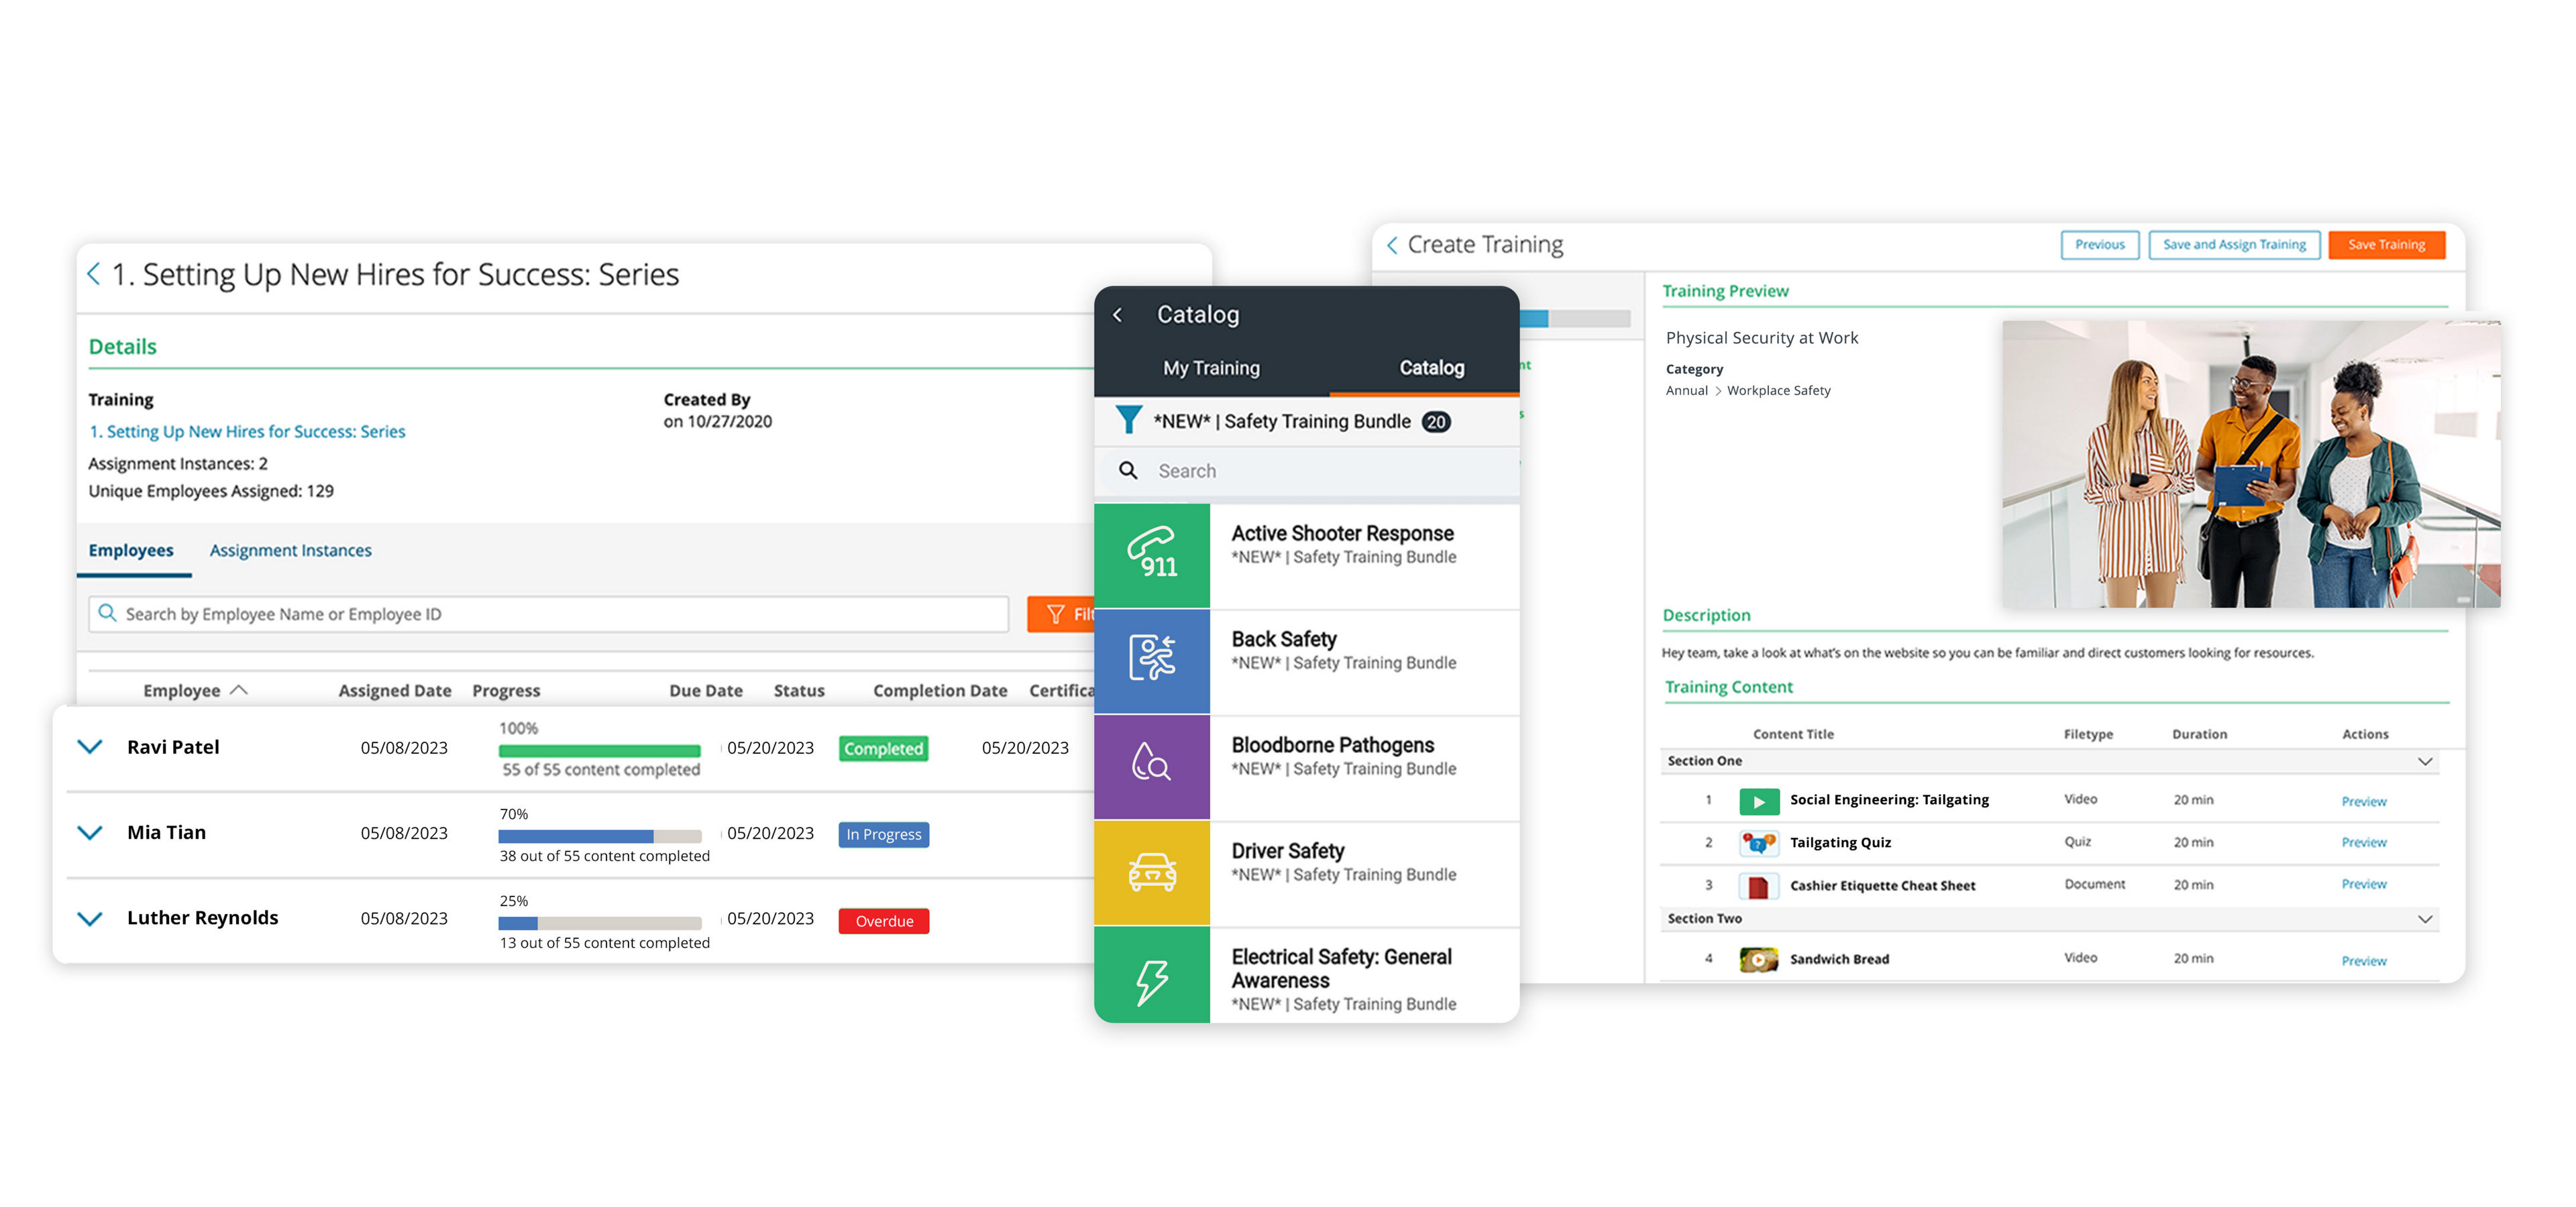Image resolution: width=2576 pixels, height=1207 pixels.
Task: Go back using the Catalog header arrow
Action: (1118, 314)
